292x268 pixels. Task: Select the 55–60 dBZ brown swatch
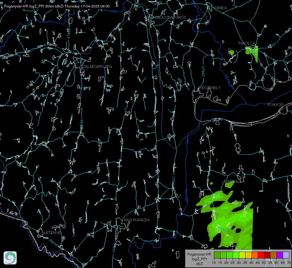point(274,255)
